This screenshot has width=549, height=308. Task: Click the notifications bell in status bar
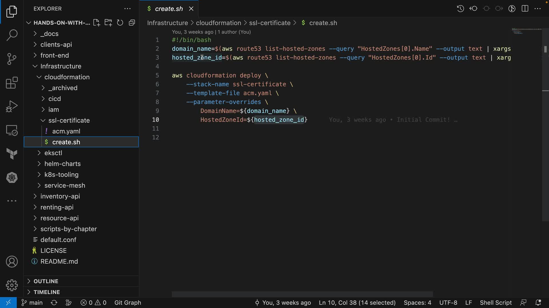click(x=538, y=303)
